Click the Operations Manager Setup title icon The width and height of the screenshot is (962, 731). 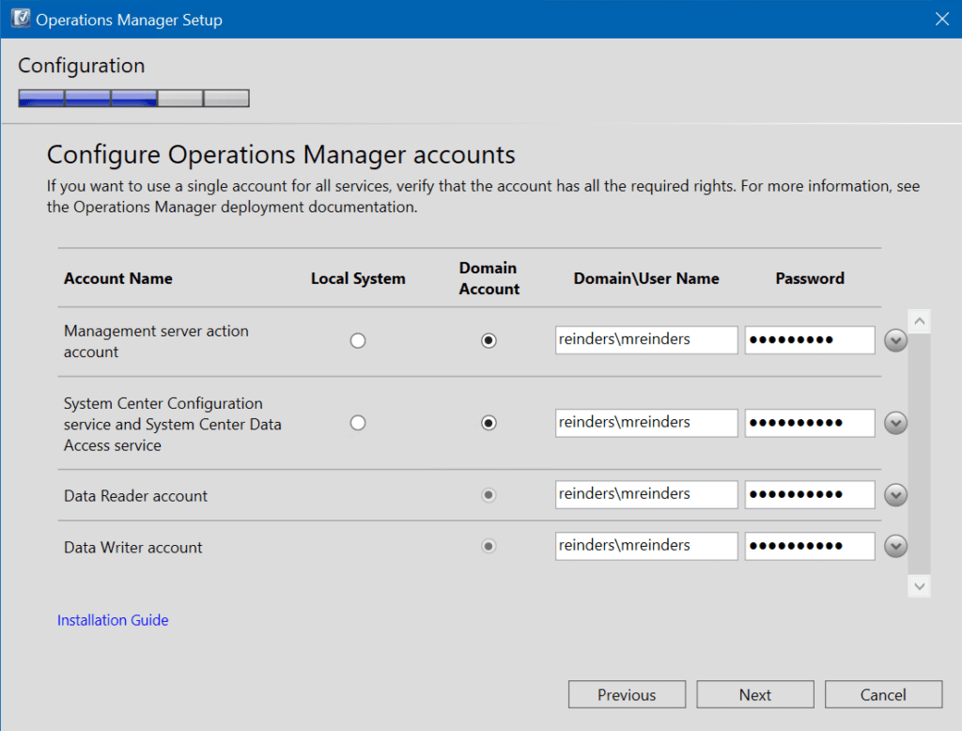tap(21, 19)
